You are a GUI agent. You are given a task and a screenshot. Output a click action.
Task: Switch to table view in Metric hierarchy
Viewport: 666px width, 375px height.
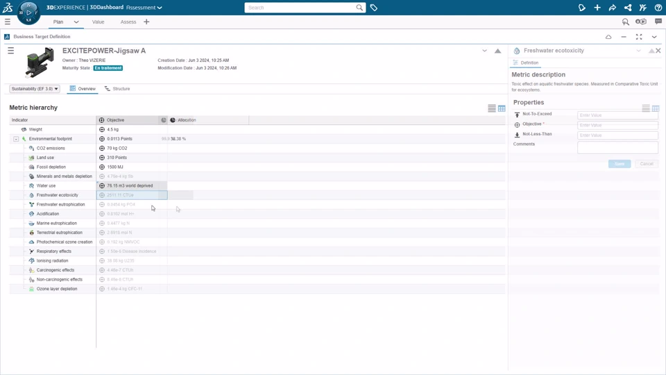coord(502,108)
